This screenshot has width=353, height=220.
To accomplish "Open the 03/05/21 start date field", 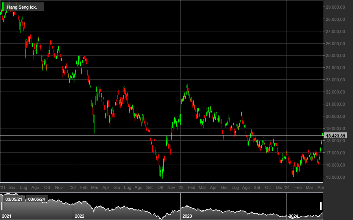I will (14, 199).
